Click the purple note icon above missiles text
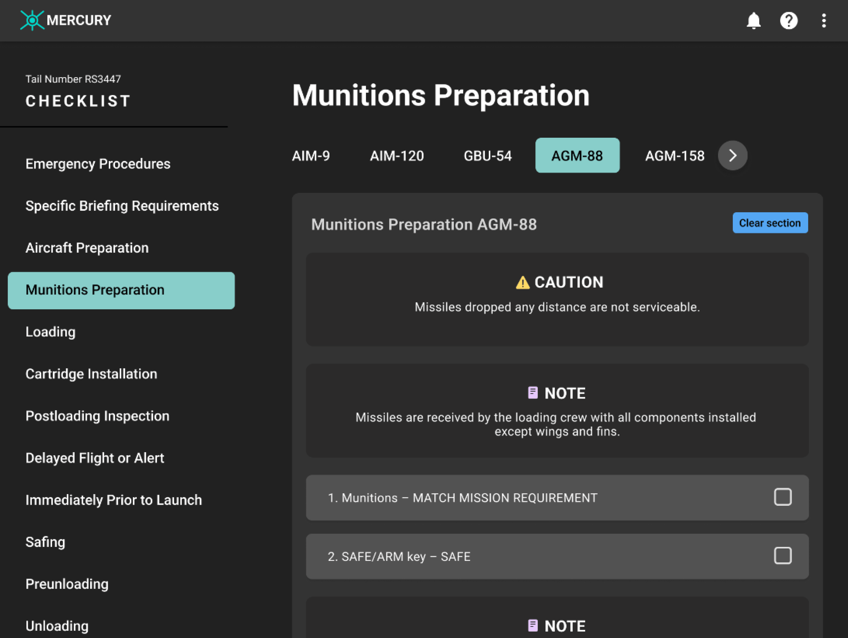Screen dimensions: 848x638 point(533,393)
